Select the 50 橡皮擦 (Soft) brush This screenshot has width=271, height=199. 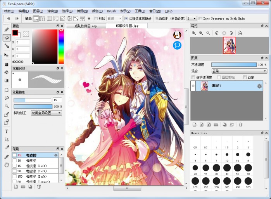35,171
